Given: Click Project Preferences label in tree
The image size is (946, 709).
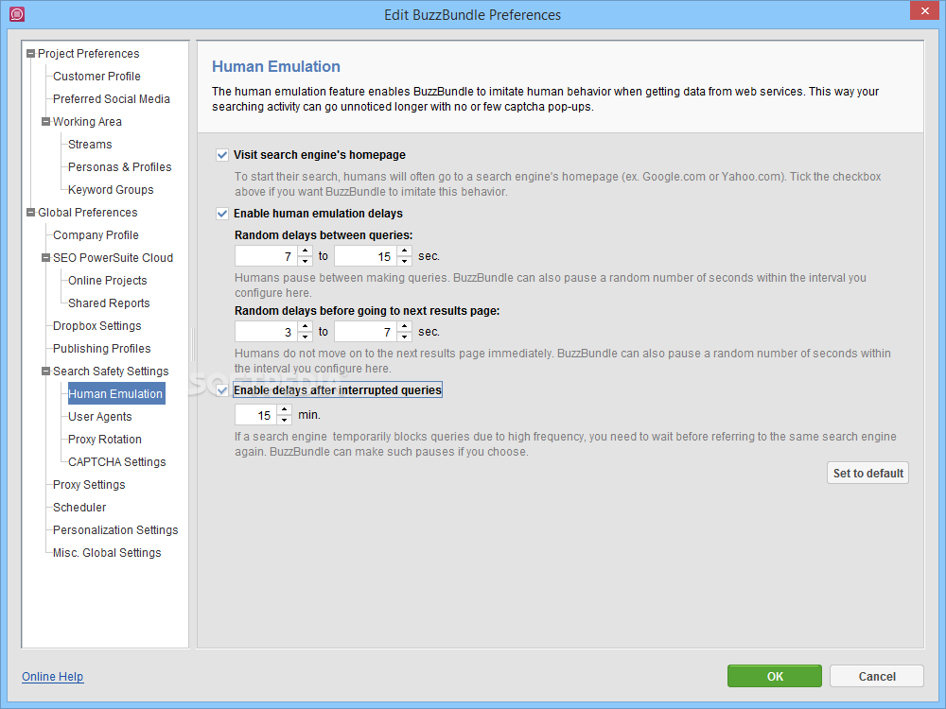Looking at the screenshot, I should tap(88, 54).
